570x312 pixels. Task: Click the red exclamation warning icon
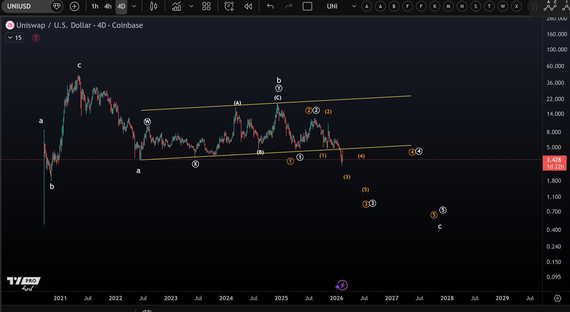[x=36, y=38]
